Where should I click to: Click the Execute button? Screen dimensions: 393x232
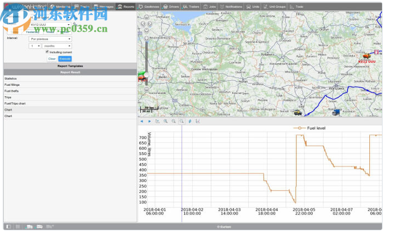point(65,59)
